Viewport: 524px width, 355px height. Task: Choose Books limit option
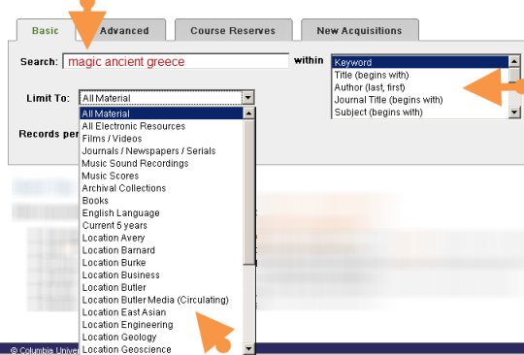point(162,201)
